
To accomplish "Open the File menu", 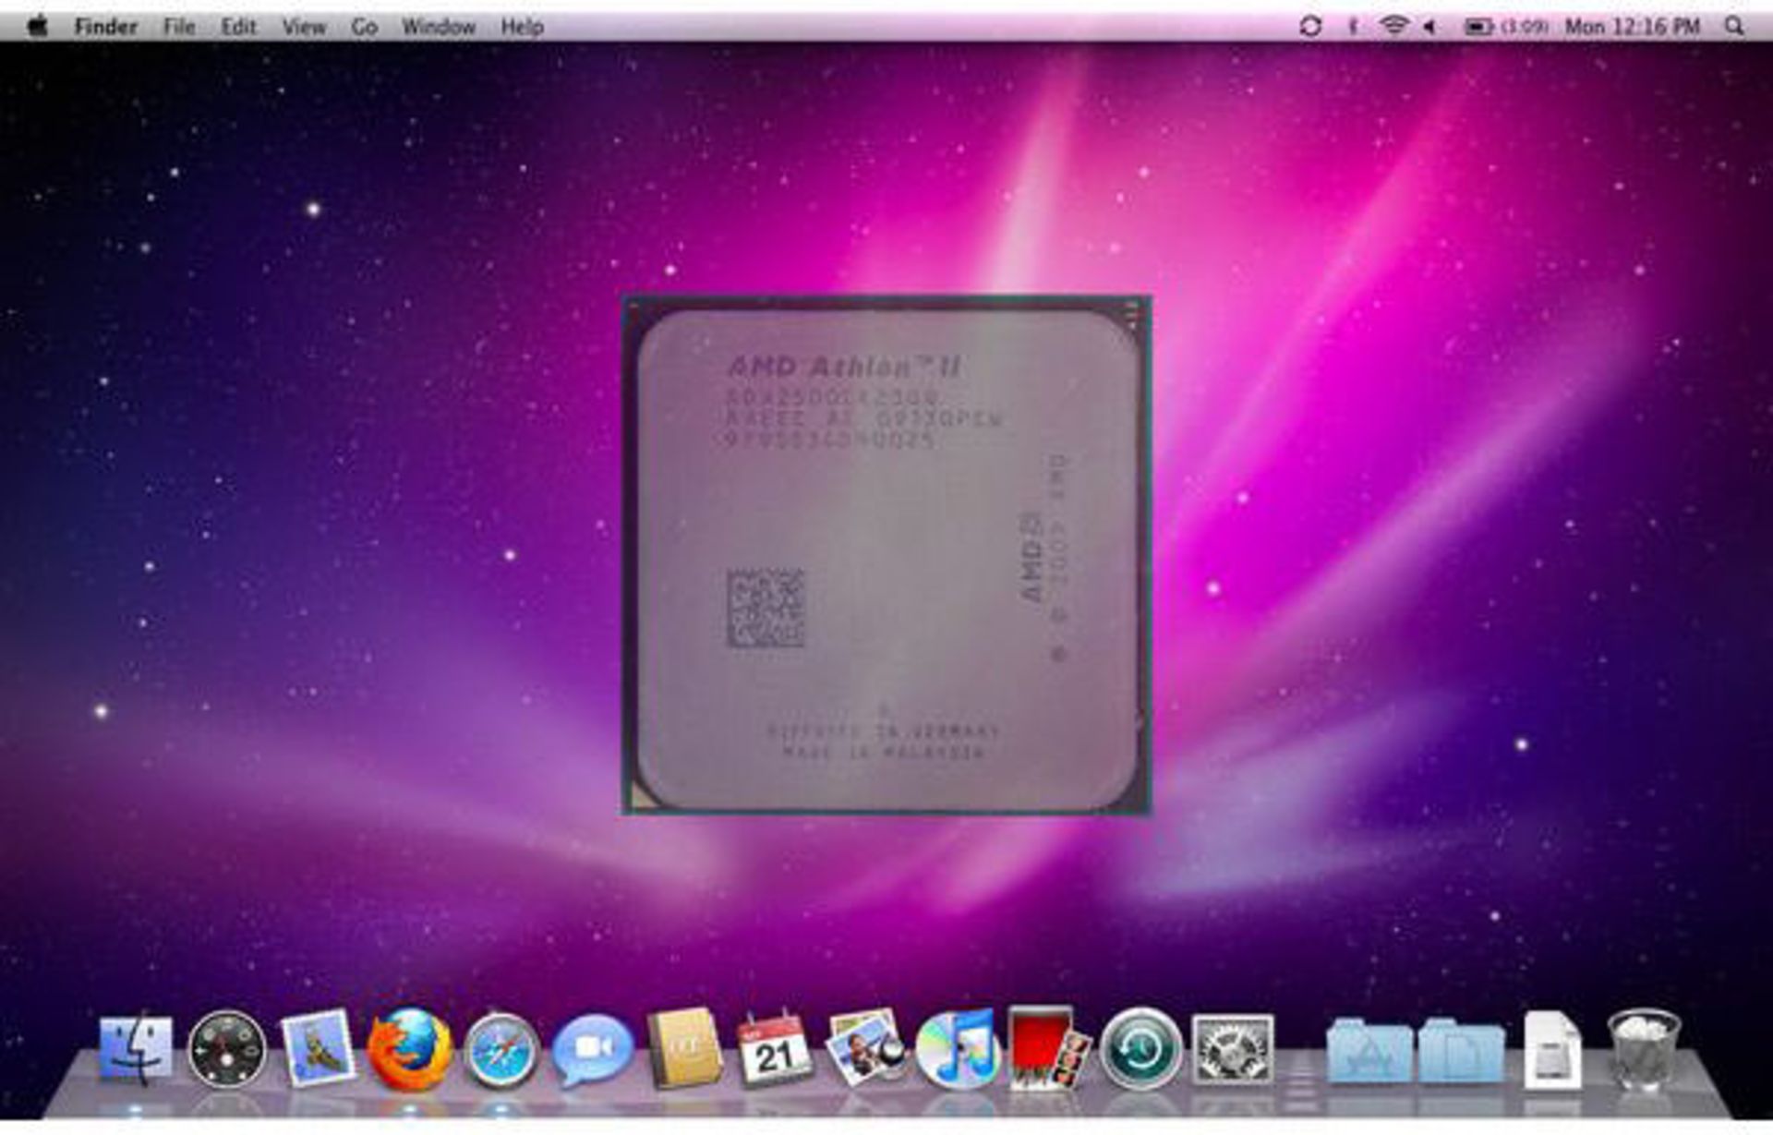I will tap(179, 27).
